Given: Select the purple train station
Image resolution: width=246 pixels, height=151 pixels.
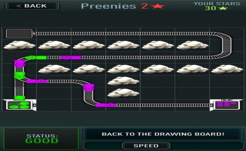Looking at the screenshot, I should (x=227, y=105).
